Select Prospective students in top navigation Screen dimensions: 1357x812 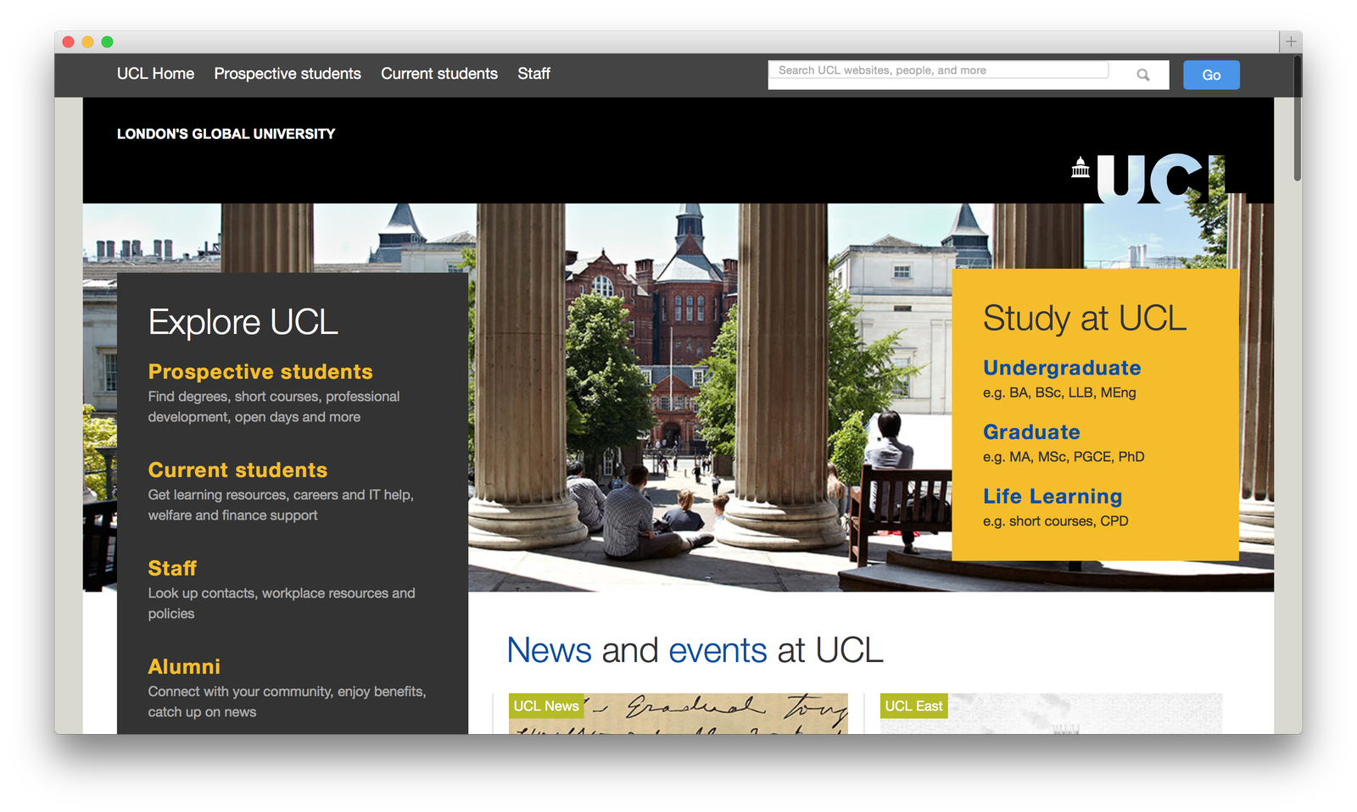288,74
